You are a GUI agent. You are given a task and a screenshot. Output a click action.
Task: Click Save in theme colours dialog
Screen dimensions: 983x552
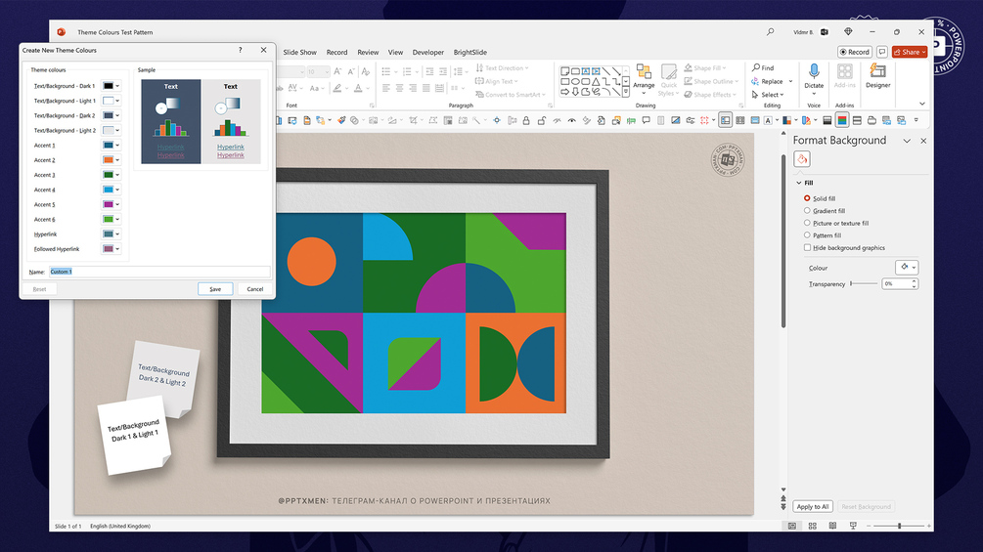pyautogui.click(x=215, y=289)
